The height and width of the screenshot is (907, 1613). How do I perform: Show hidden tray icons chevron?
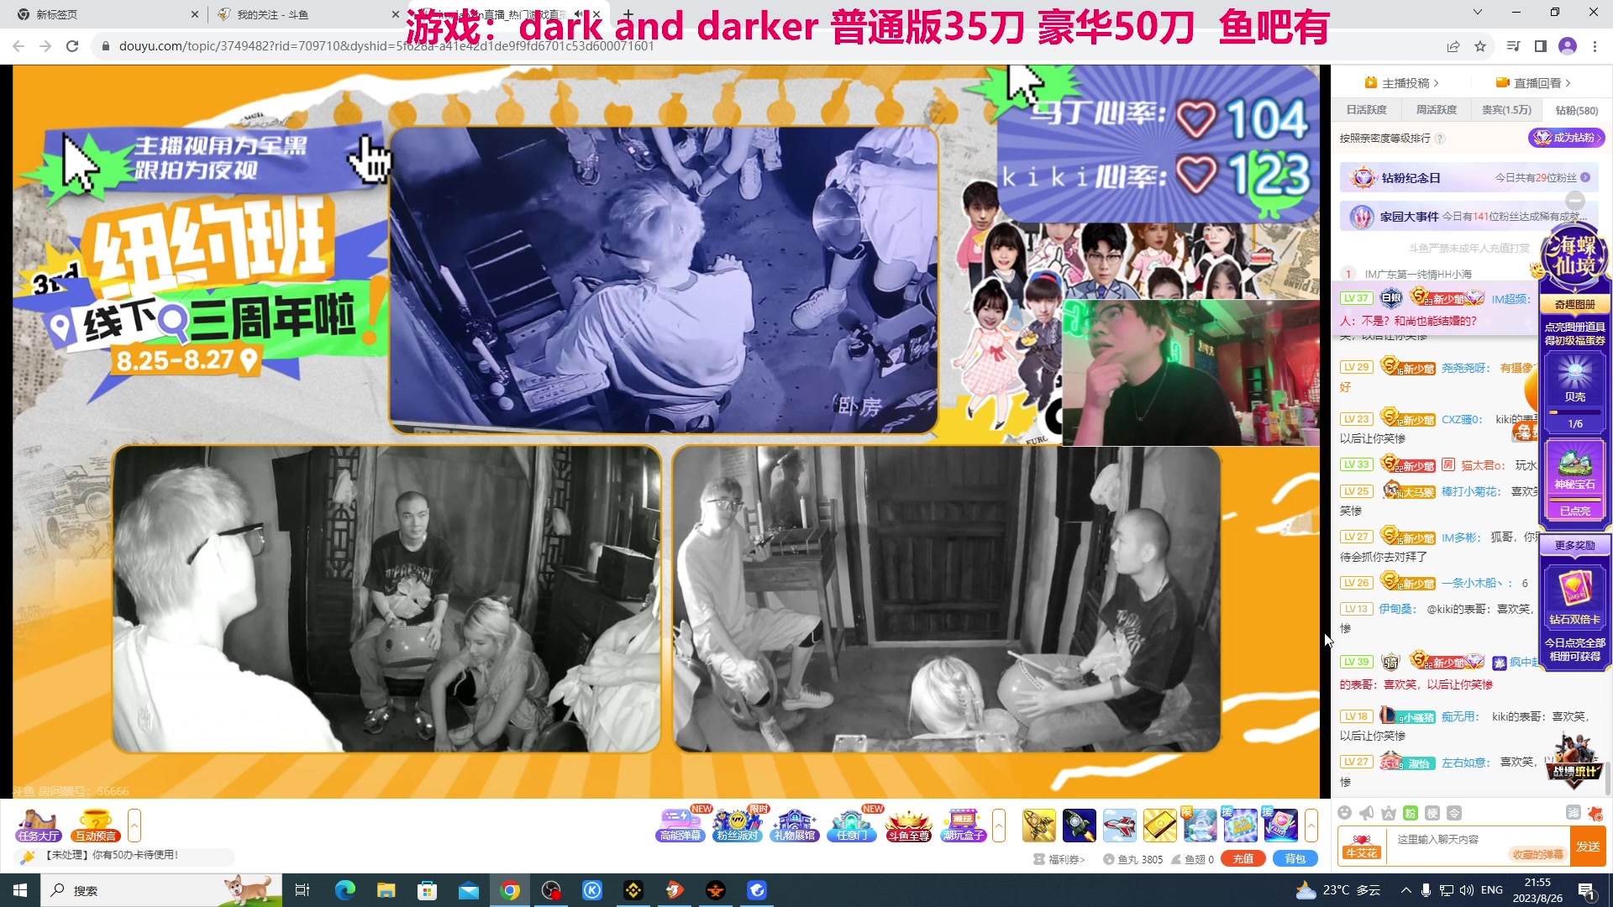point(1405,890)
